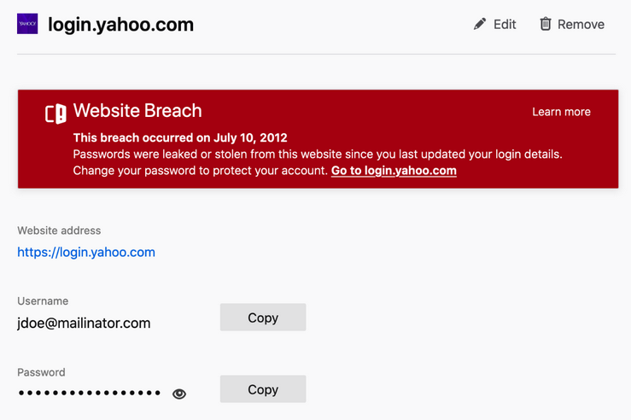Click the breach warning icon
The height and width of the screenshot is (420, 631).
pyautogui.click(x=56, y=113)
